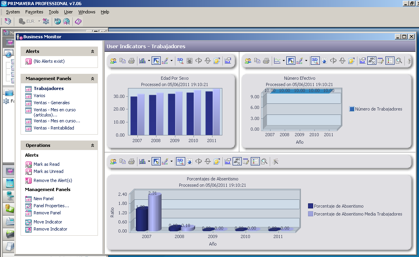Open the Tools menu
Screen dimensions: 419x257
[x=54, y=12]
